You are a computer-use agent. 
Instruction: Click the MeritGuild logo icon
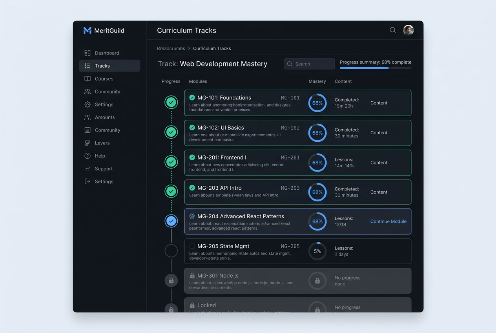point(88,31)
